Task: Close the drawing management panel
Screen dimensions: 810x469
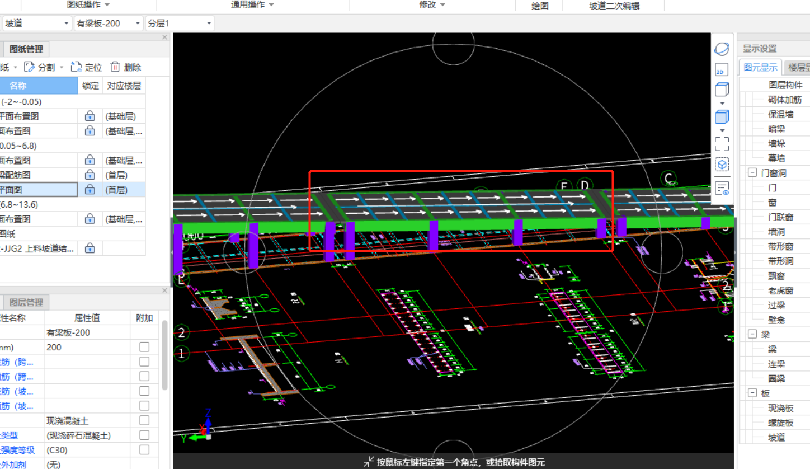Action: (164, 37)
